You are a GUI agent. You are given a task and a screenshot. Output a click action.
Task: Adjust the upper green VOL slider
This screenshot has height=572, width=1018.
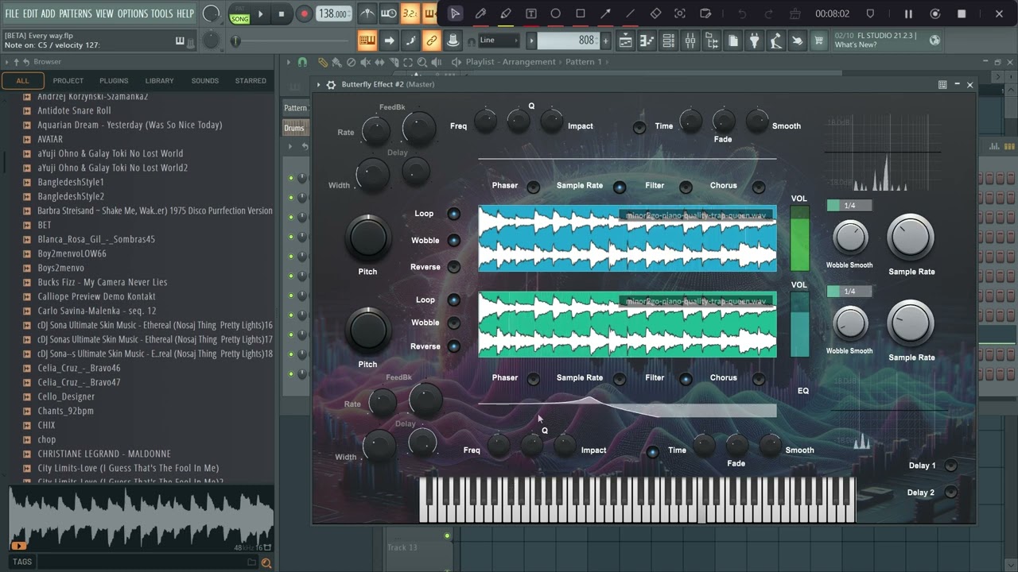799,238
